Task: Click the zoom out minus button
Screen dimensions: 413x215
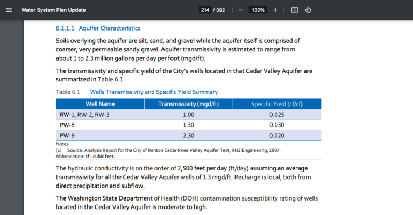Action: pos(240,10)
